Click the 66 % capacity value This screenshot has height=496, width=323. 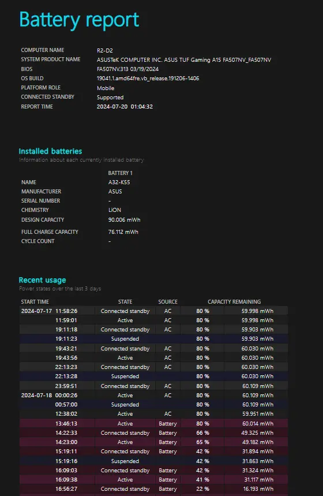[202, 432]
